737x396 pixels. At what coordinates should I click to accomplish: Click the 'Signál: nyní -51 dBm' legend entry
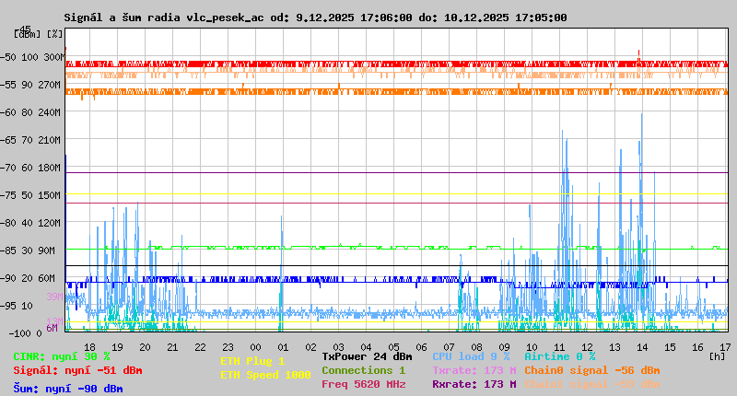point(77,370)
